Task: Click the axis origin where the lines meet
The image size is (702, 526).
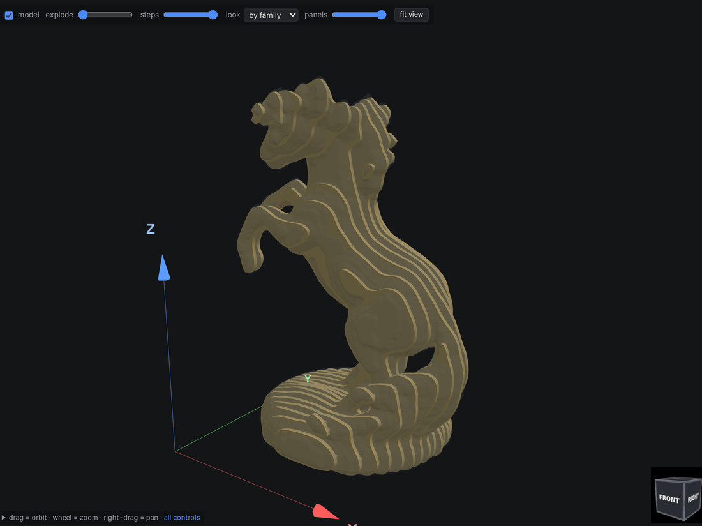Action: tap(175, 451)
